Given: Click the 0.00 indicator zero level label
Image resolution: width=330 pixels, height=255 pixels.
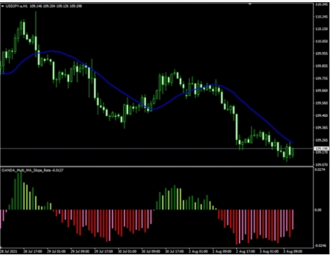Looking at the screenshot, I should coord(318,210).
